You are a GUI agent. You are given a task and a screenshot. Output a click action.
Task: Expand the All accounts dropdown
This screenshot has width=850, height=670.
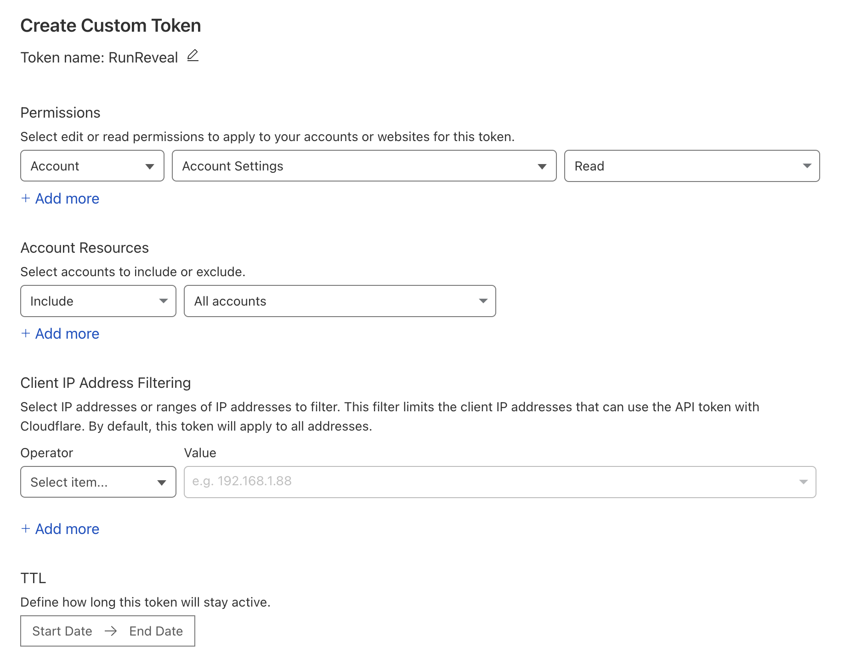[x=340, y=301]
